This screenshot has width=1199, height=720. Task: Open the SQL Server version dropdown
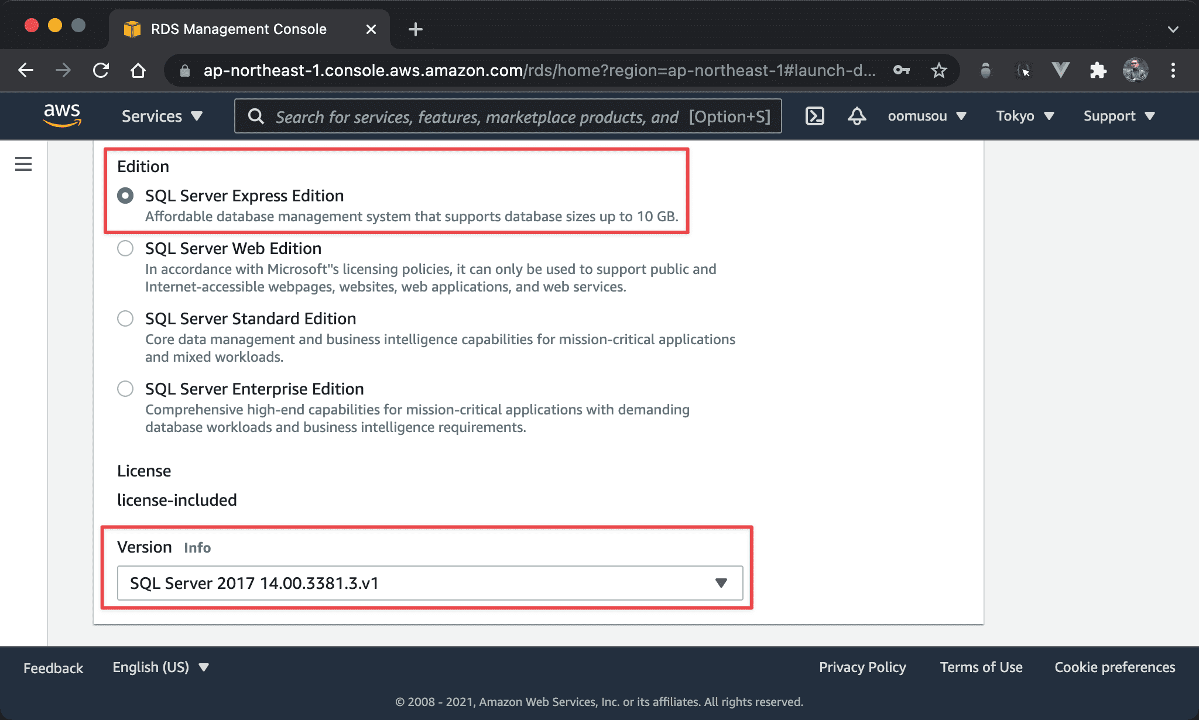pos(430,583)
